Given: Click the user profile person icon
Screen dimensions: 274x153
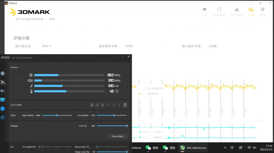Looking at the screenshot, I should [x=92, y=105].
